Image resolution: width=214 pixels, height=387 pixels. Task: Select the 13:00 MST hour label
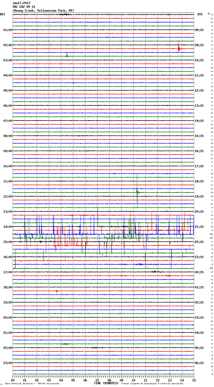[x=8, y=212]
